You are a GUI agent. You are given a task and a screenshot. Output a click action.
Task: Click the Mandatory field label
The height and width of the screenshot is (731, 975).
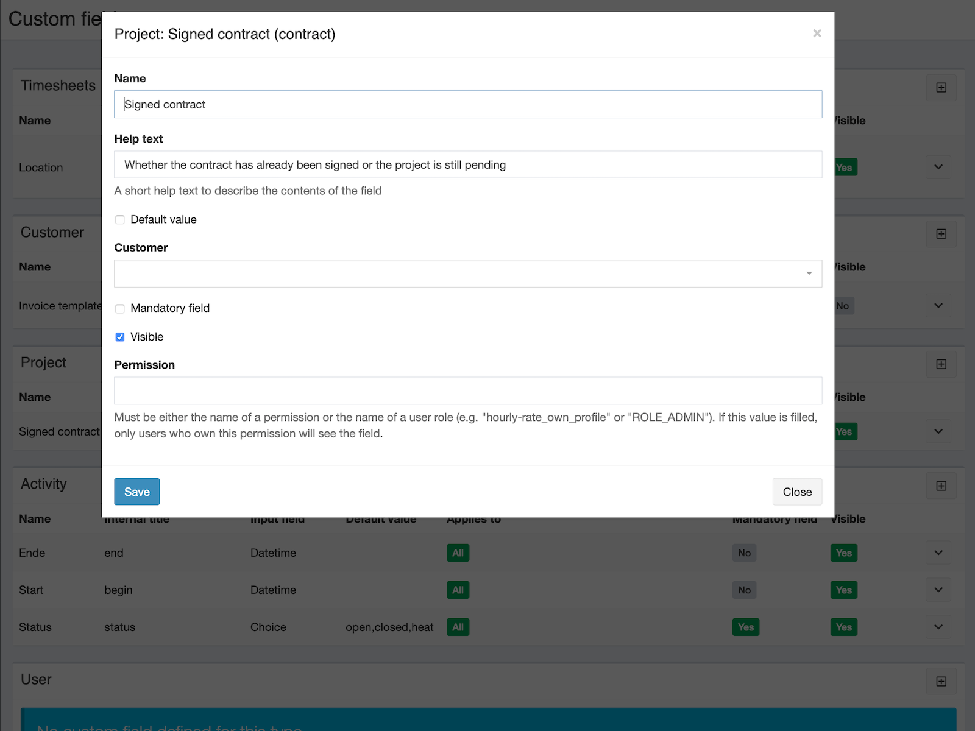170,309
